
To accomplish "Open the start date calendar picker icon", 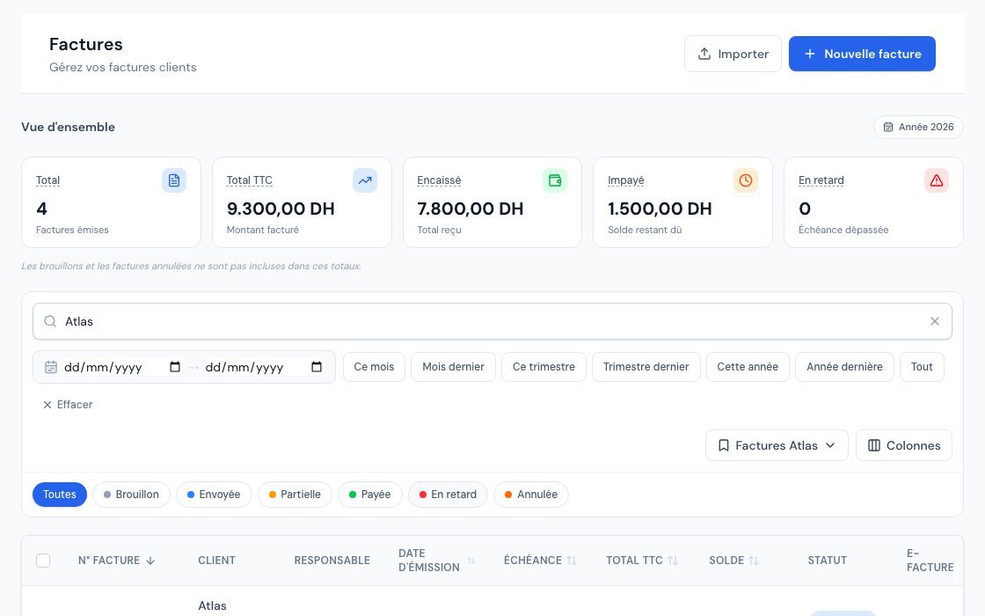I will [x=175, y=367].
